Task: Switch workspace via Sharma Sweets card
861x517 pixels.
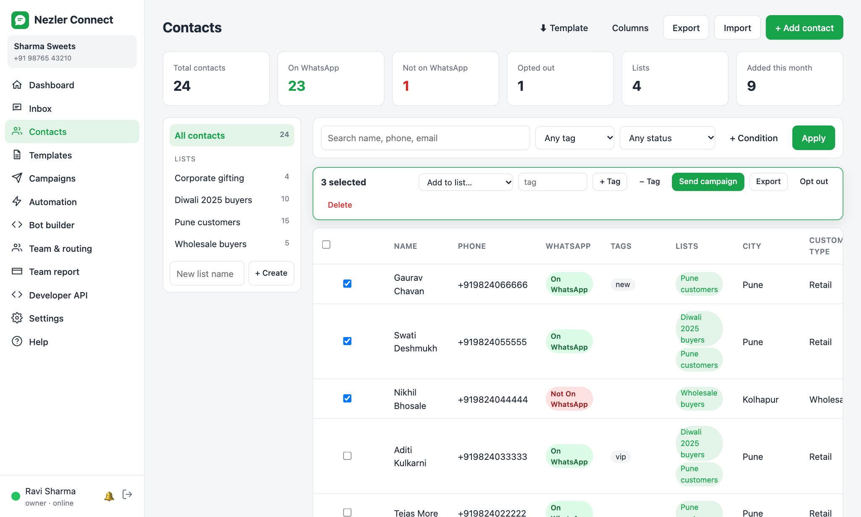Action: [72, 52]
